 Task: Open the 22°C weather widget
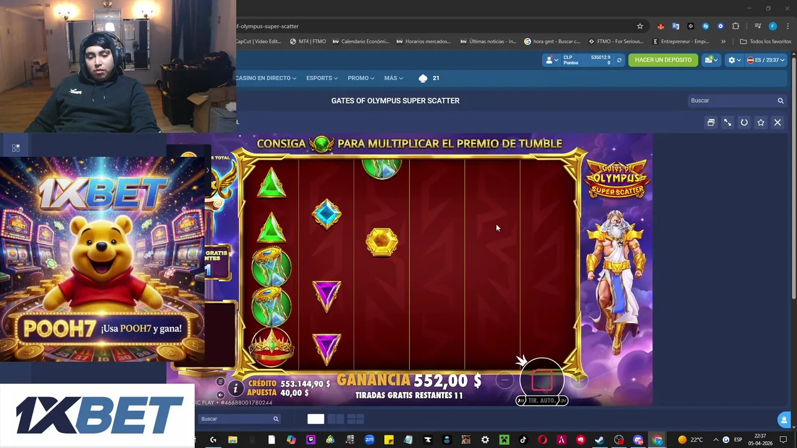[691, 440]
